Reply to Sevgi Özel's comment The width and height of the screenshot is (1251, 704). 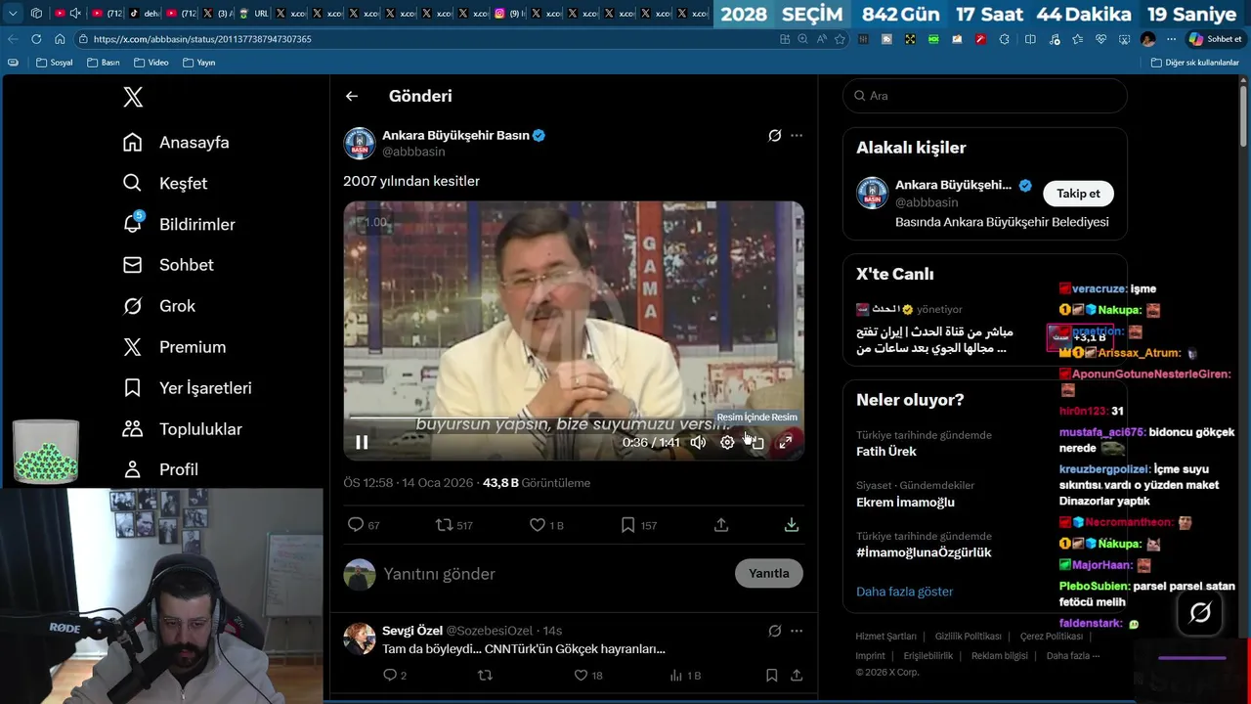(395, 676)
